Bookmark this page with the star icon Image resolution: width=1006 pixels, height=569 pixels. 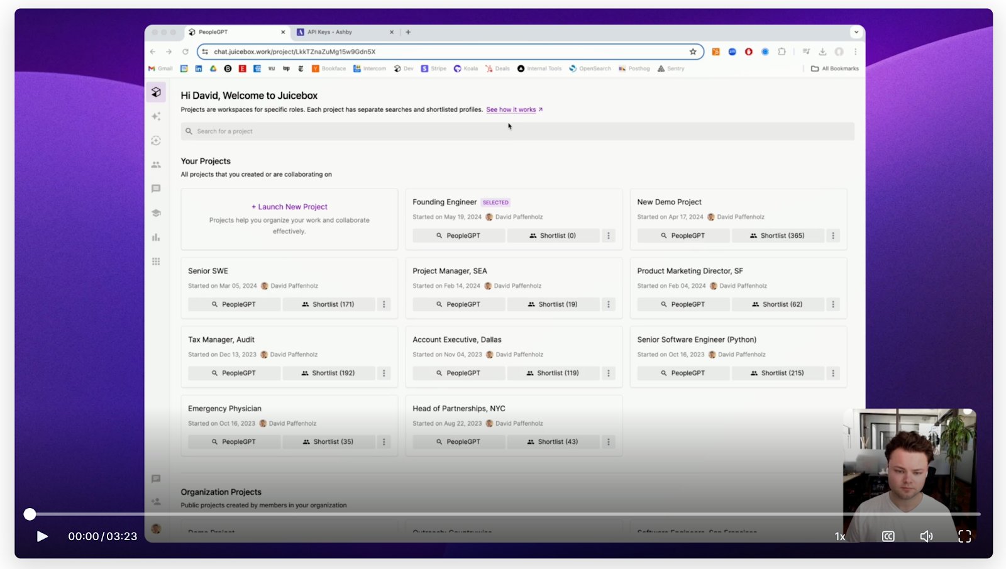click(693, 52)
